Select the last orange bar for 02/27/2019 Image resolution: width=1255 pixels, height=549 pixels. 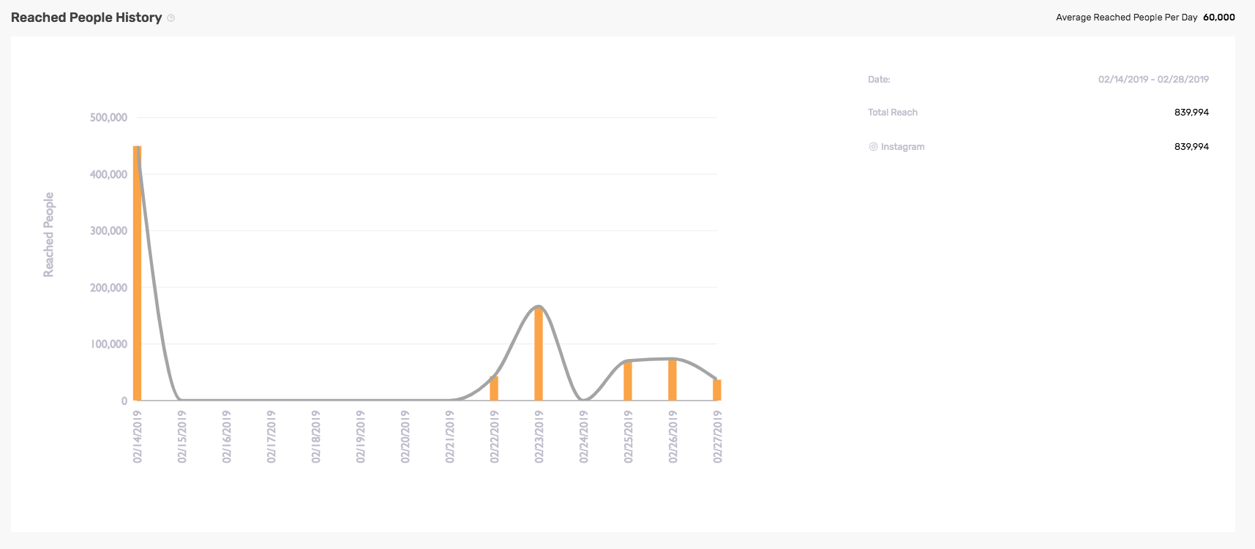point(717,390)
